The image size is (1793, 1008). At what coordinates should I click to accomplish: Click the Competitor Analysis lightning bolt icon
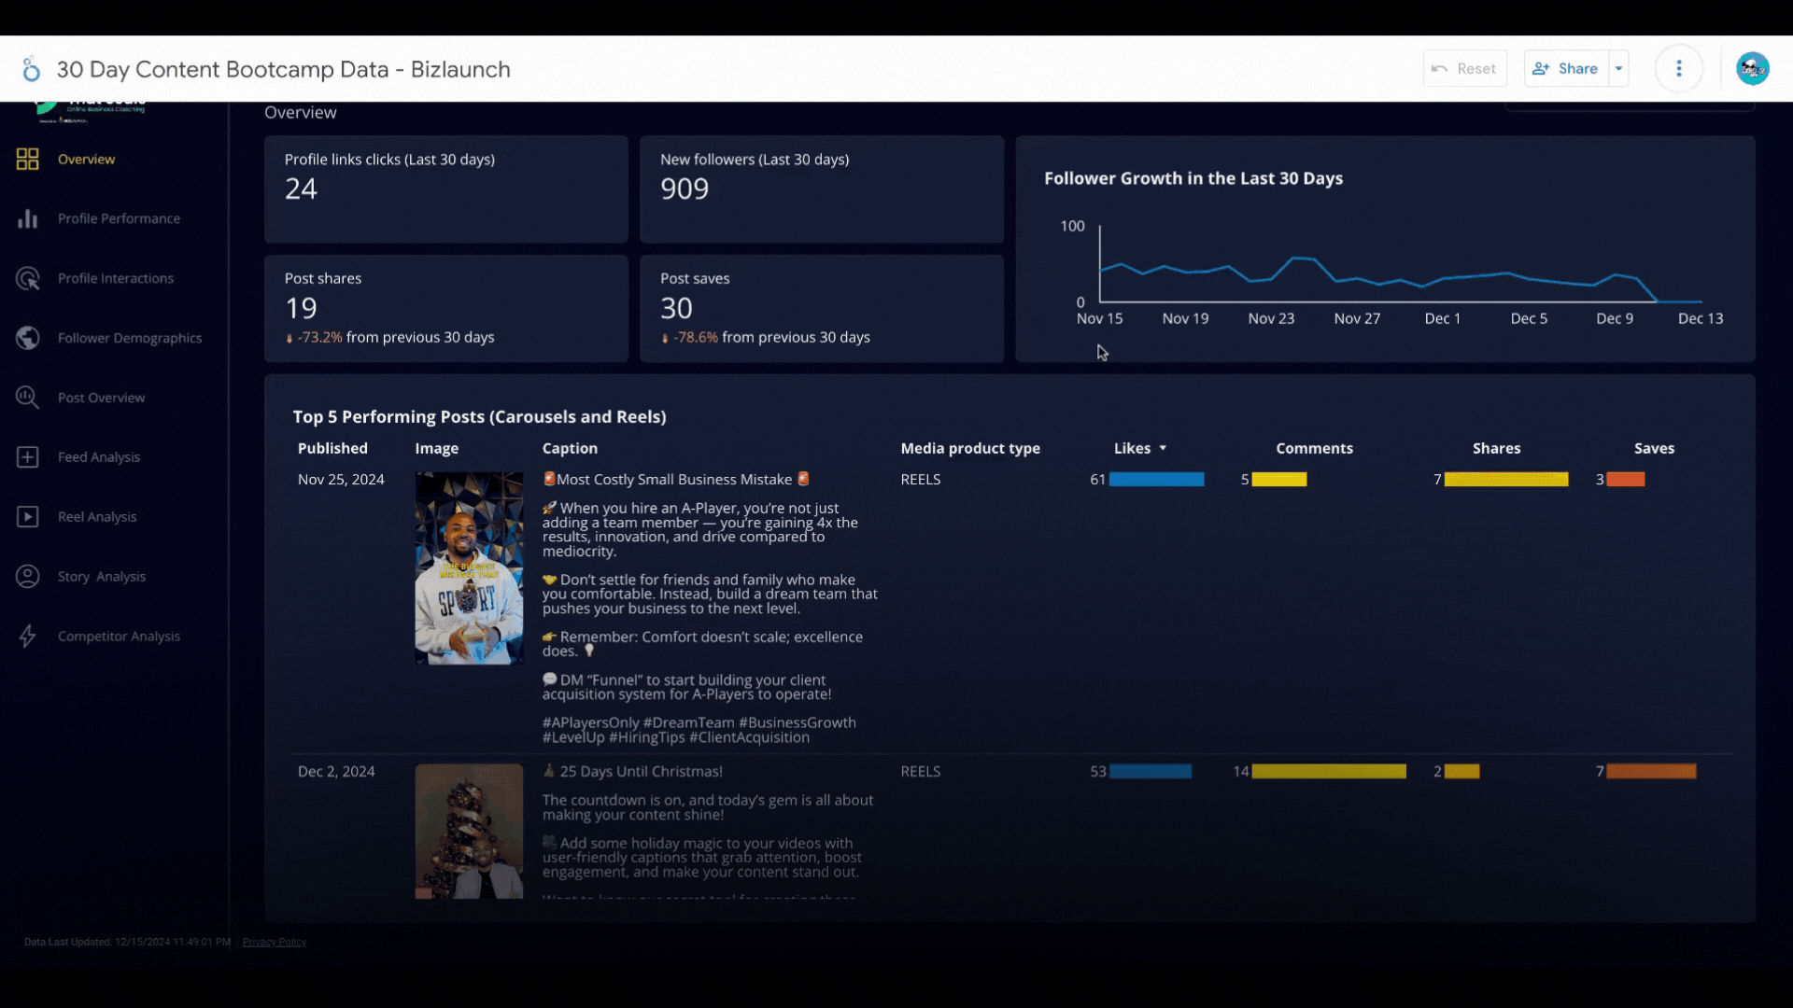pos(27,637)
